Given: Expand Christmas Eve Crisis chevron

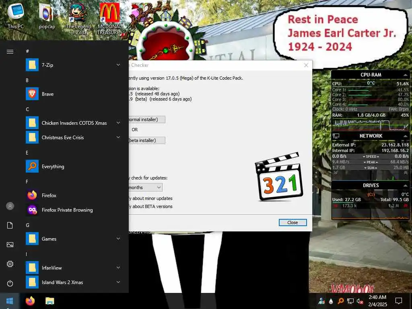Looking at the screenshot, I should (x=118, y=137).
